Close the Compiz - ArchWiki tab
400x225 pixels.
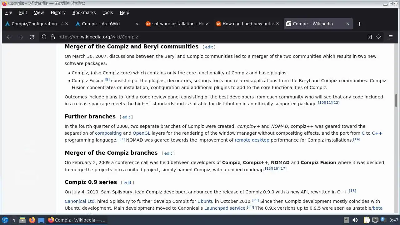click(137, 24)
